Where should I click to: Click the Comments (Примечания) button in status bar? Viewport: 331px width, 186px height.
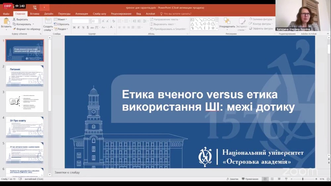[x=250, y=179]
